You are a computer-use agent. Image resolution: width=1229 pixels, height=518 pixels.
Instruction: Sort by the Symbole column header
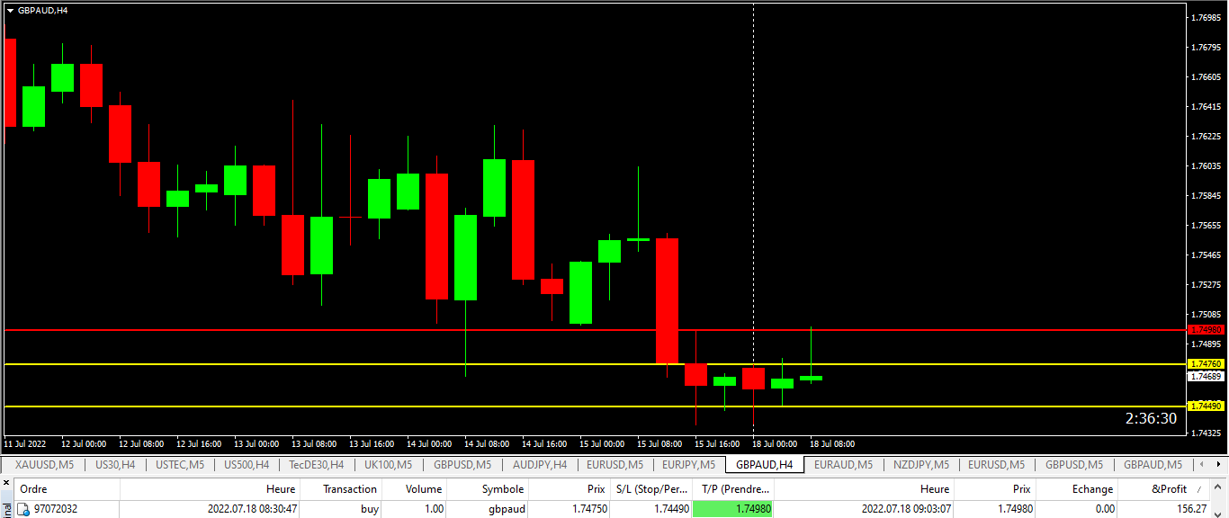tap(488, 489)
